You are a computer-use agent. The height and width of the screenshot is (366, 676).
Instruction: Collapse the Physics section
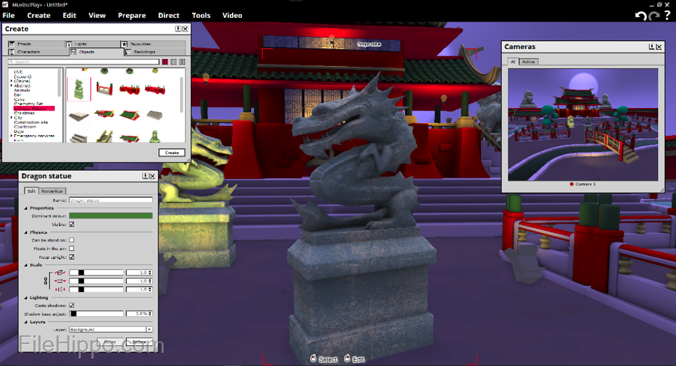(26, 232)
